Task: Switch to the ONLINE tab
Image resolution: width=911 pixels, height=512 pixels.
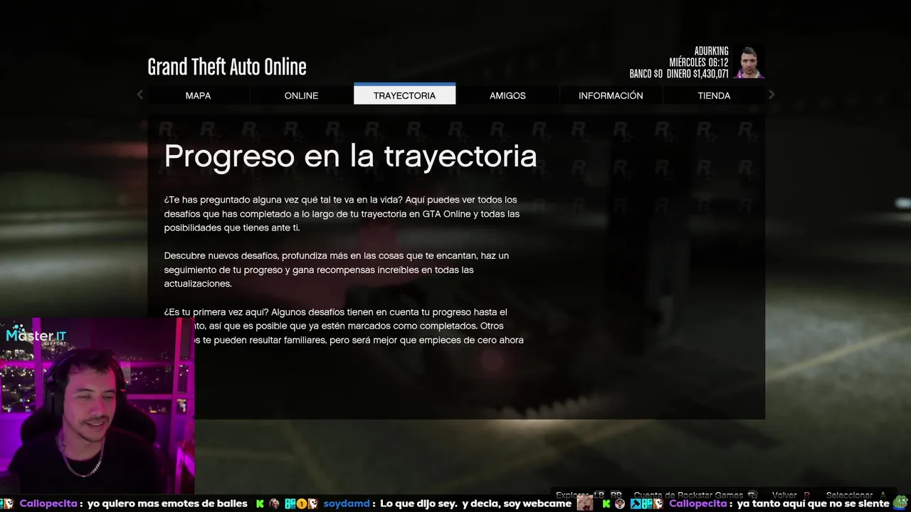Action: click(301, 95)
